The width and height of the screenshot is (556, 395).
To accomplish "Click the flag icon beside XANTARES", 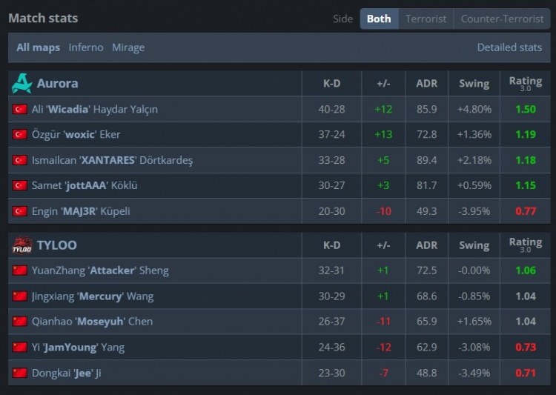I will coord(20,160).
